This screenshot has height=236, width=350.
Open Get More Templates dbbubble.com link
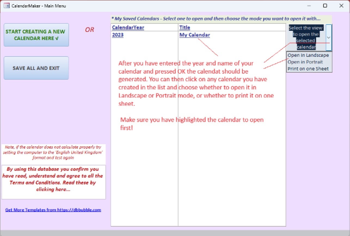[x=53, y=210]
